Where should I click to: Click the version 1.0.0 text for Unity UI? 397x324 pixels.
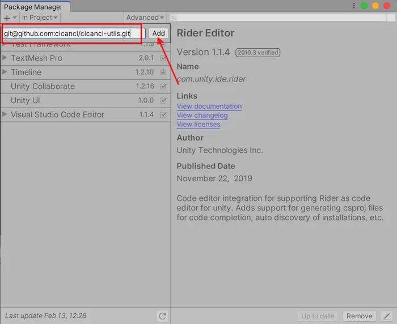point(146,100)
